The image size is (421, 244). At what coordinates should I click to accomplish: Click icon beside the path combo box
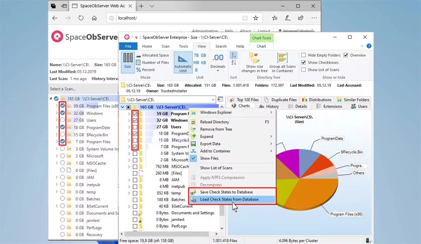(220, 99)
